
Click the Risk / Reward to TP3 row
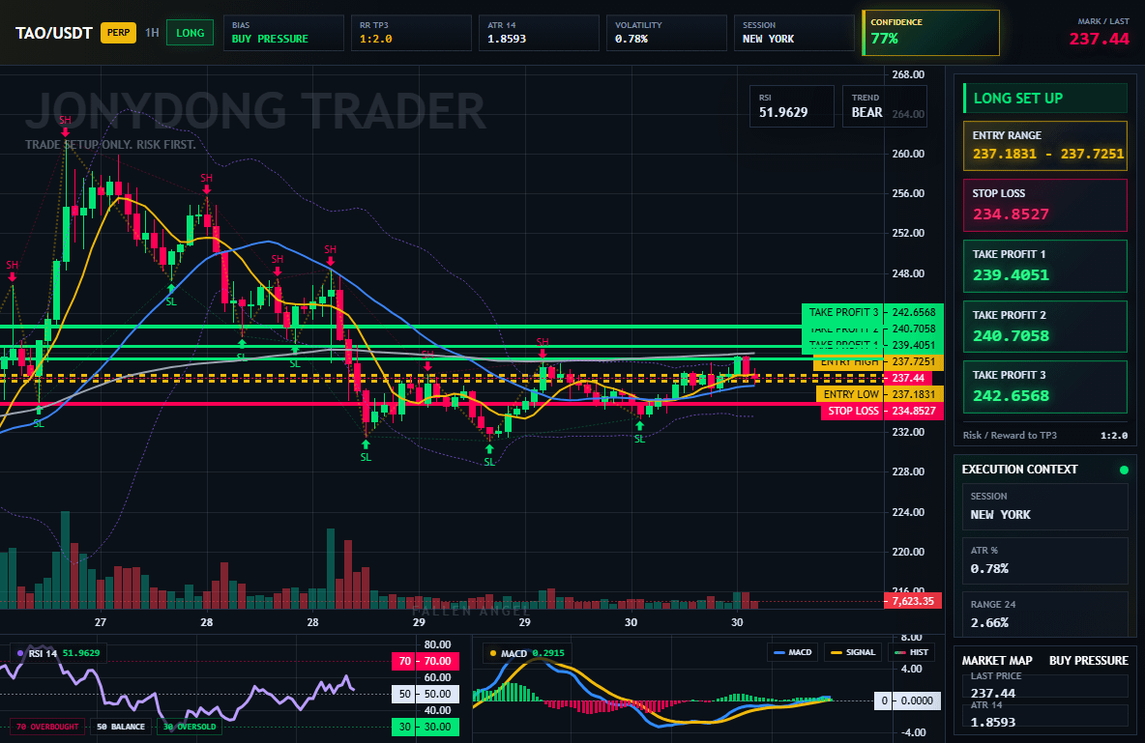1045,435
